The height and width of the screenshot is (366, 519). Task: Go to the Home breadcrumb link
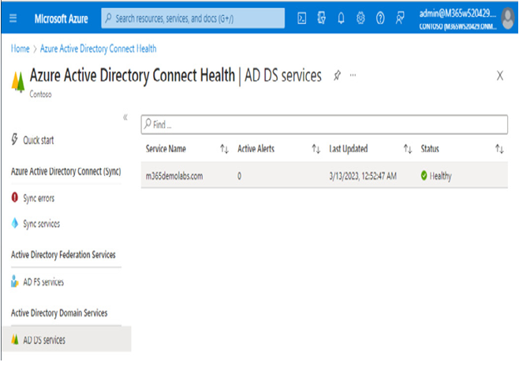point(21,49)
